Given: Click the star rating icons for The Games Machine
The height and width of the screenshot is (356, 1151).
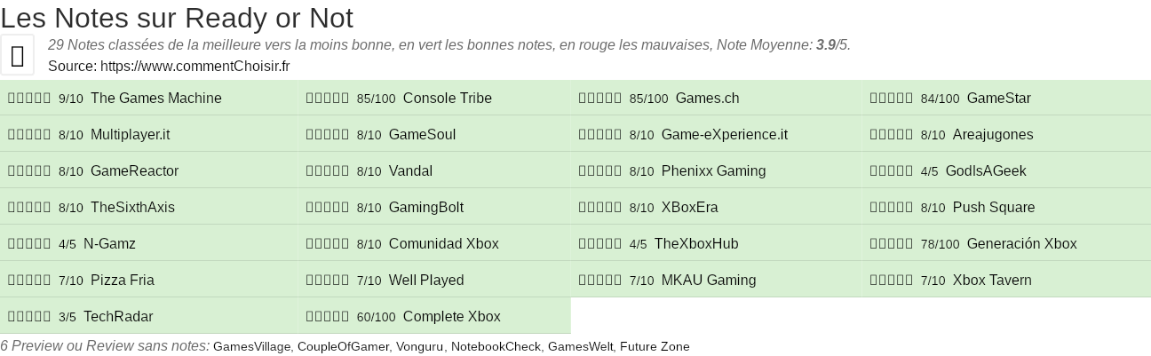Looking at the screenshot, I should tap(29, 99).
